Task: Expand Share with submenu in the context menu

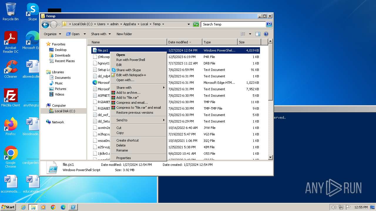Action: (x=138, y=88)
